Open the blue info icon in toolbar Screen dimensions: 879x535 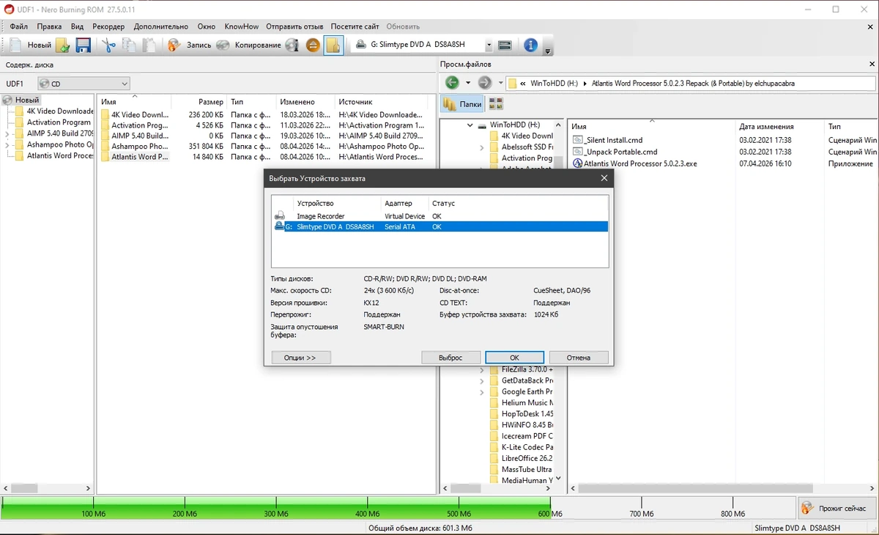[530, 45]
